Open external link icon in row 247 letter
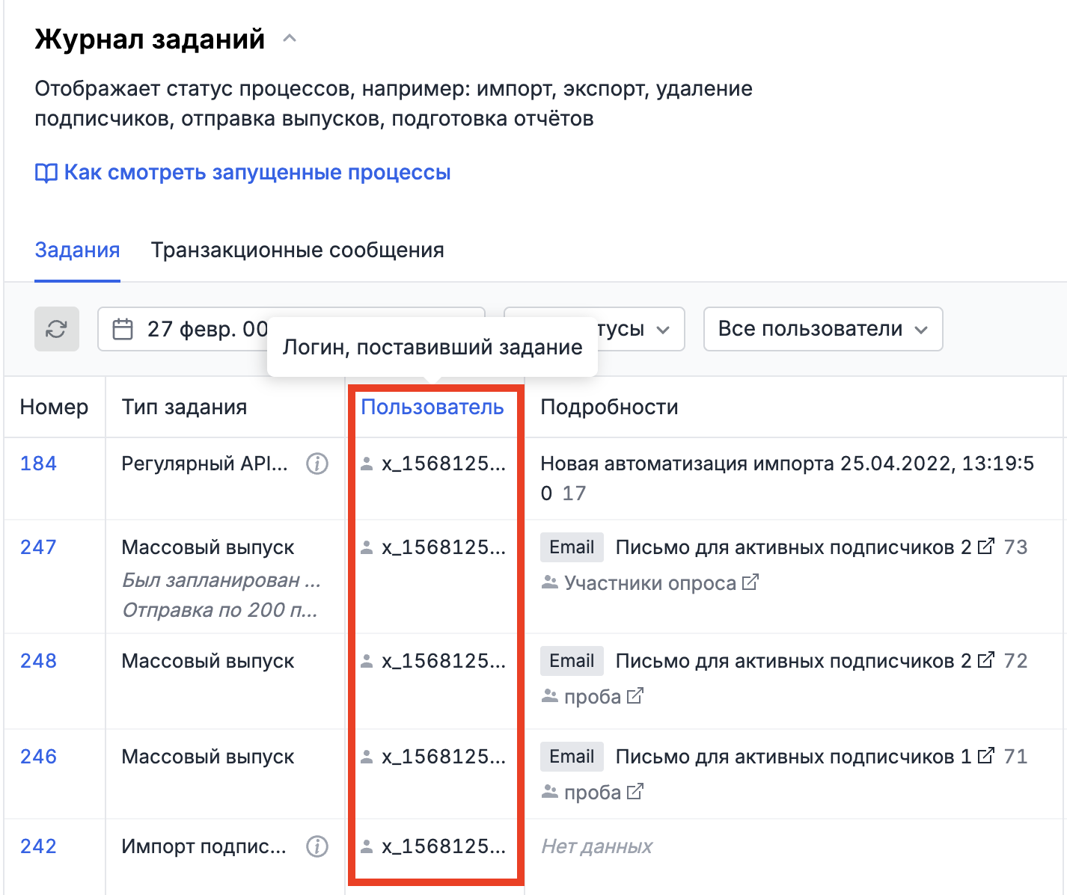This screenshot has height=895, width=1067. 986,547
